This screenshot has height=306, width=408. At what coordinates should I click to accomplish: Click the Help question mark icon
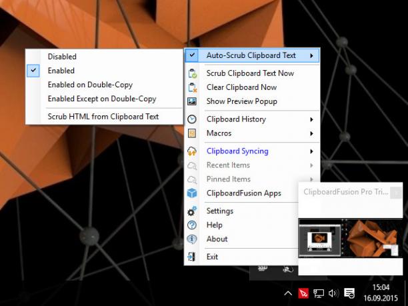192,225
